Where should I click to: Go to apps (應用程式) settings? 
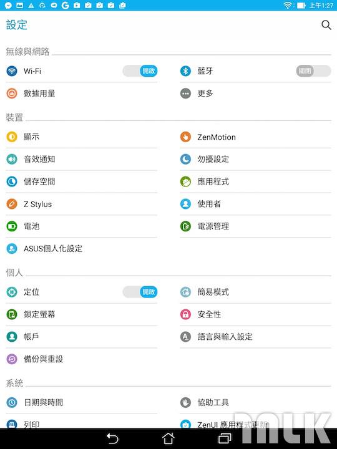(x=255, y=181)
